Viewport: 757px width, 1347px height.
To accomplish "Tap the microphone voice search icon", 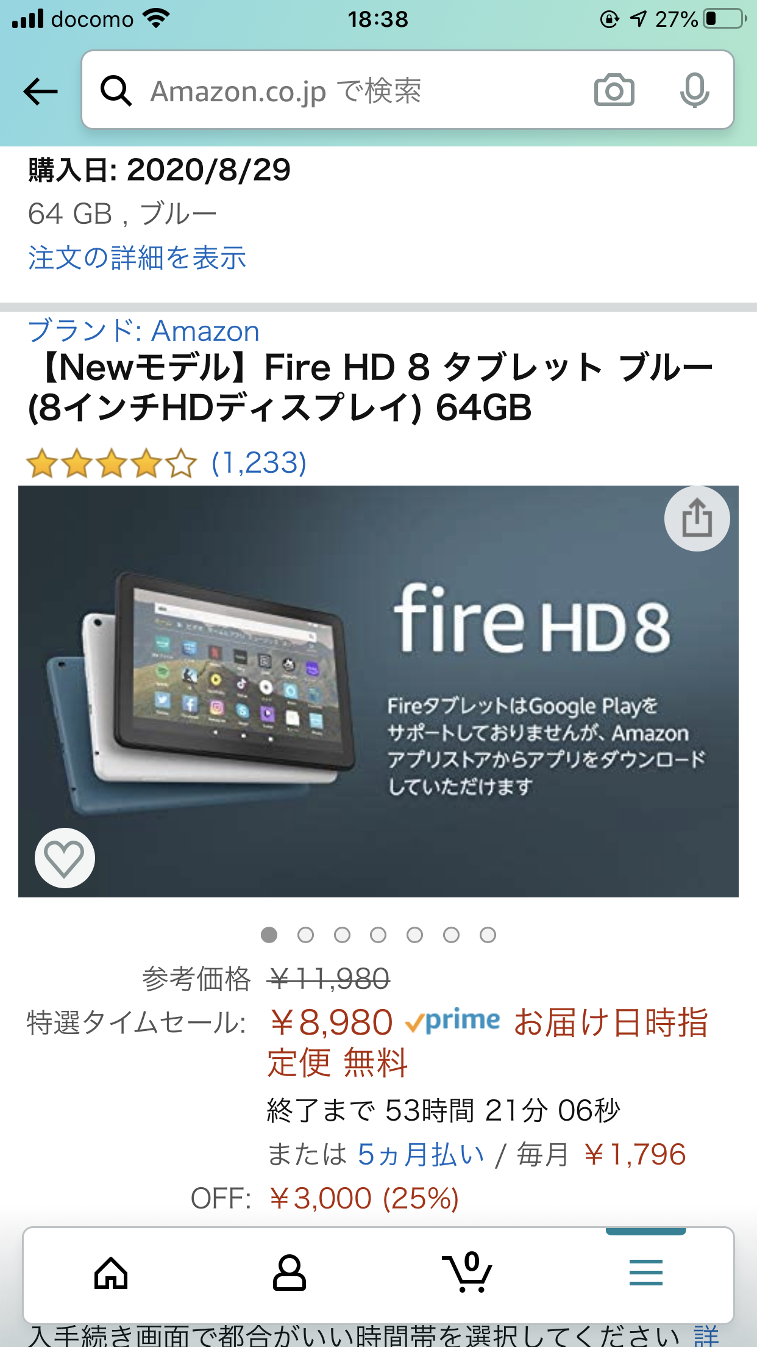I will pos(694,90).
